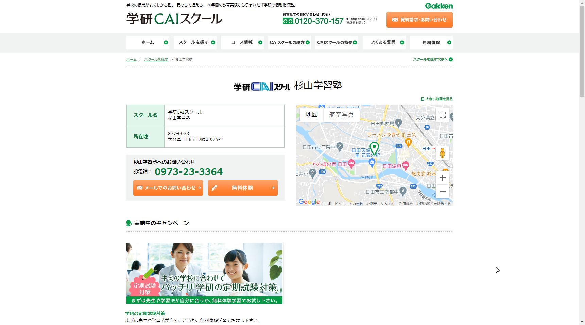Viewport: 585px width, 325px height.
Task: Zoom in on the map
Action: click(443, 178)
